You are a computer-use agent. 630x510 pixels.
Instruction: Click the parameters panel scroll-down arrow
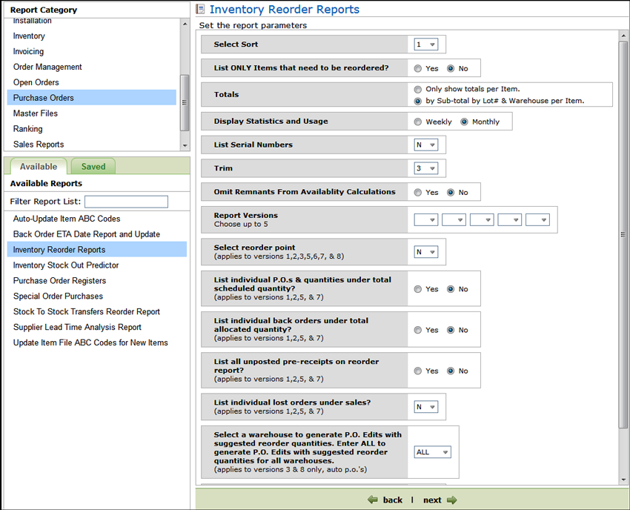click(623, 480)
